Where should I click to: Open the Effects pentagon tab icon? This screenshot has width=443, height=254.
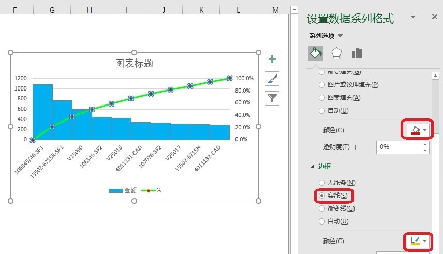(336, 53)
